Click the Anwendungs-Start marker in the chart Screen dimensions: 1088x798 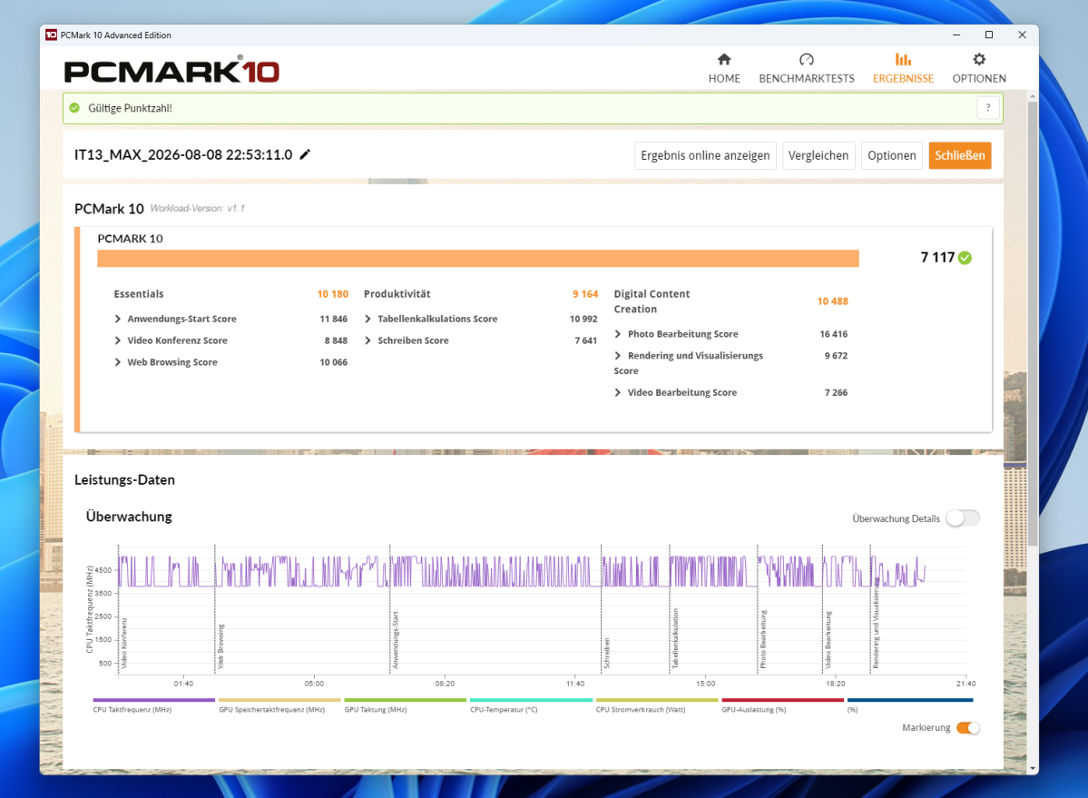(395, 640)
